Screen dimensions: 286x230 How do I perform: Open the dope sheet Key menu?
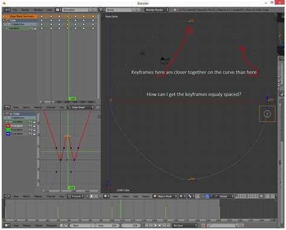(62, 107)
